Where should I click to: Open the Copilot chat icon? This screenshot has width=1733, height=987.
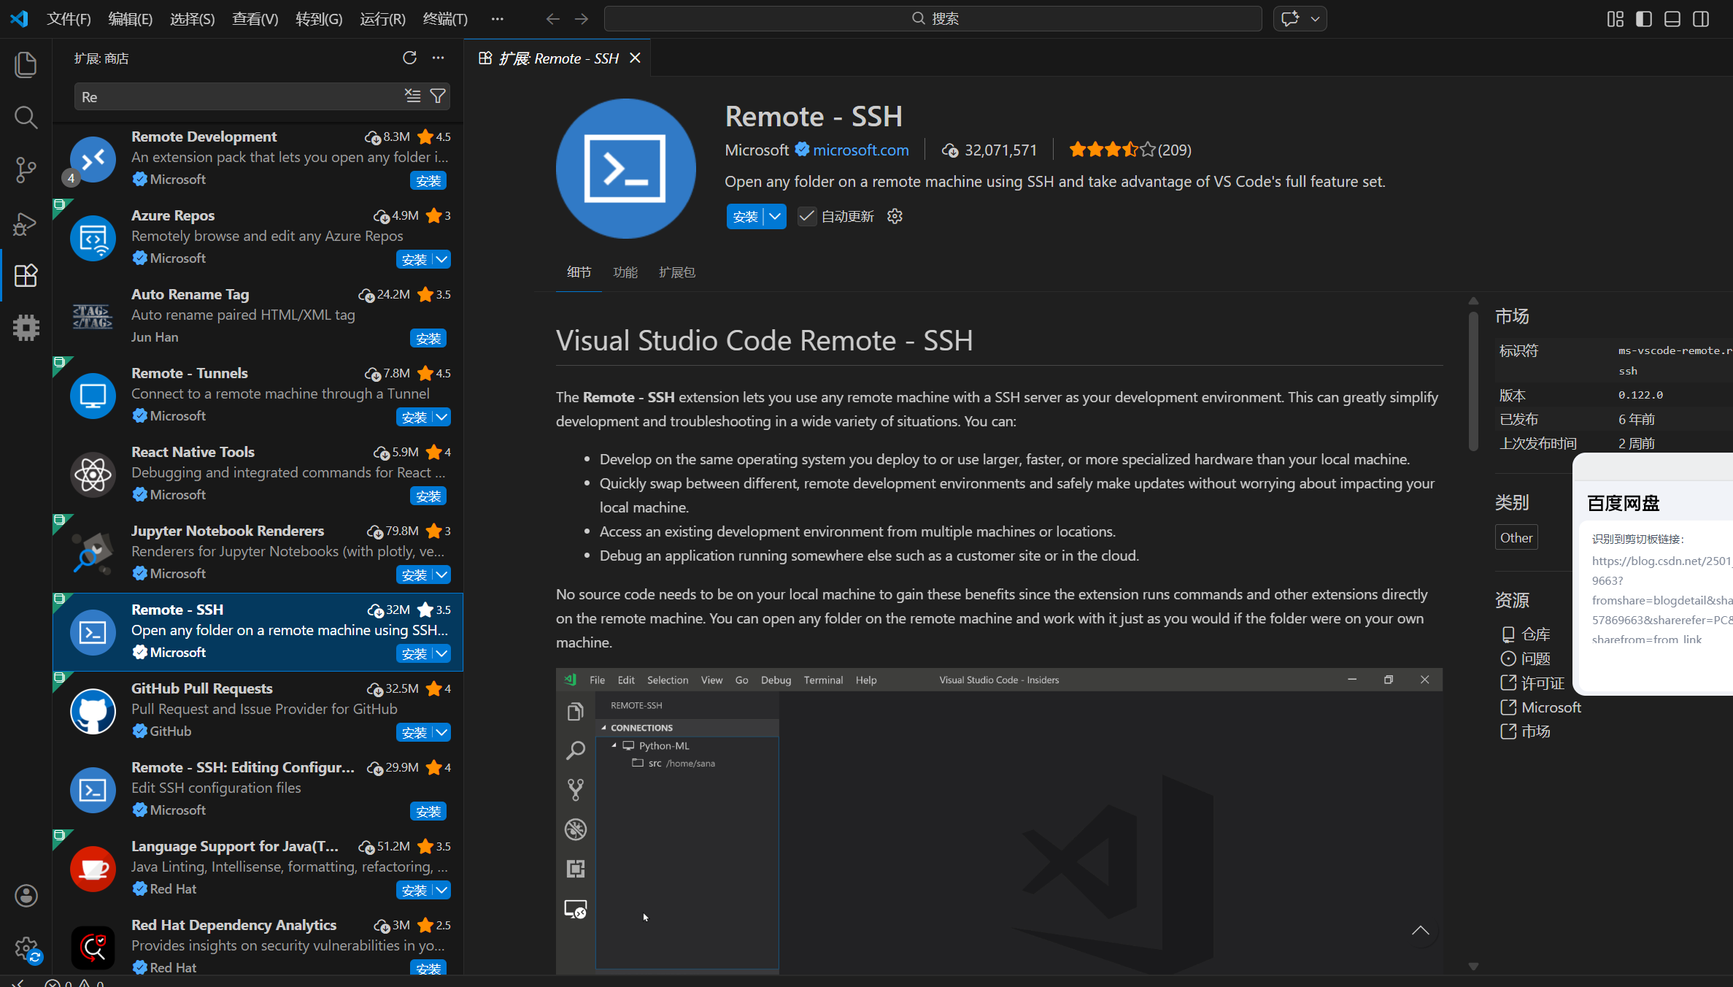coord(1290,19)
